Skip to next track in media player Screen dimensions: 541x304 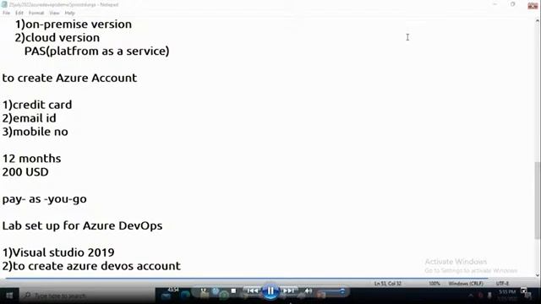288,290
